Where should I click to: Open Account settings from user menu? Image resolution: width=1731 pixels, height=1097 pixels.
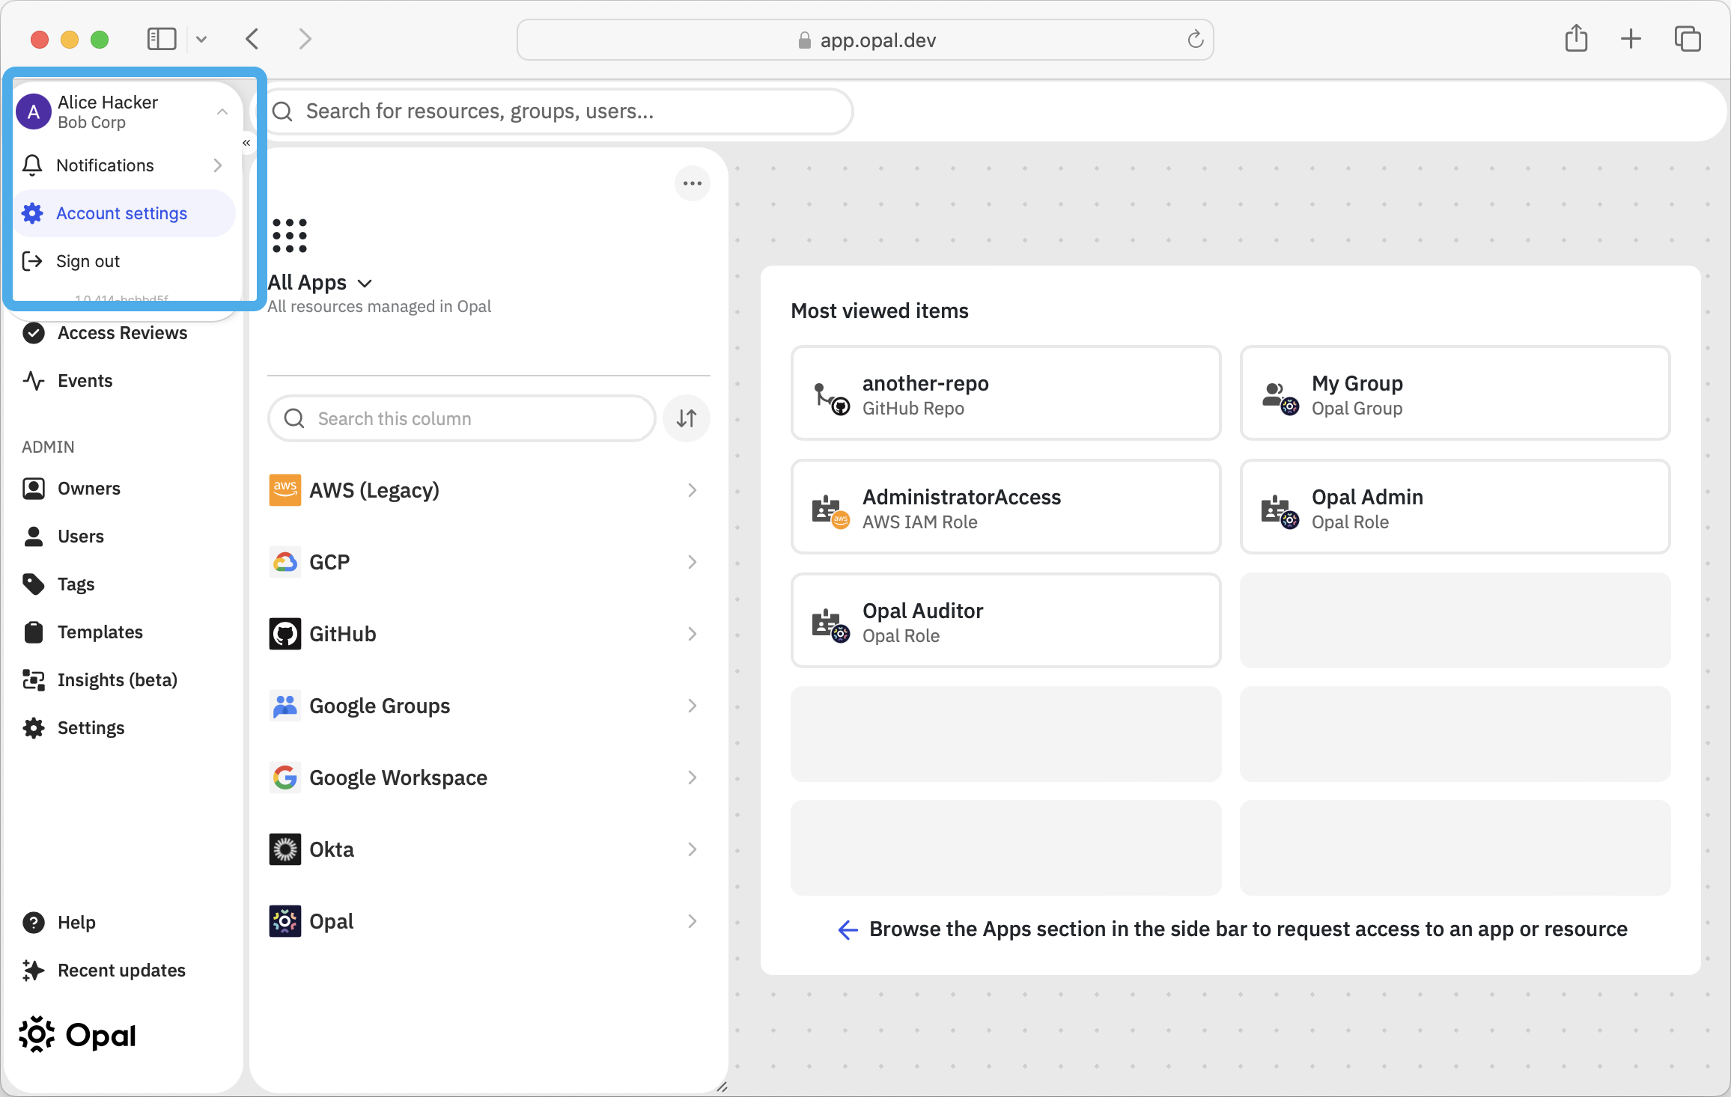pyautogui.click(x=125, y=213)
